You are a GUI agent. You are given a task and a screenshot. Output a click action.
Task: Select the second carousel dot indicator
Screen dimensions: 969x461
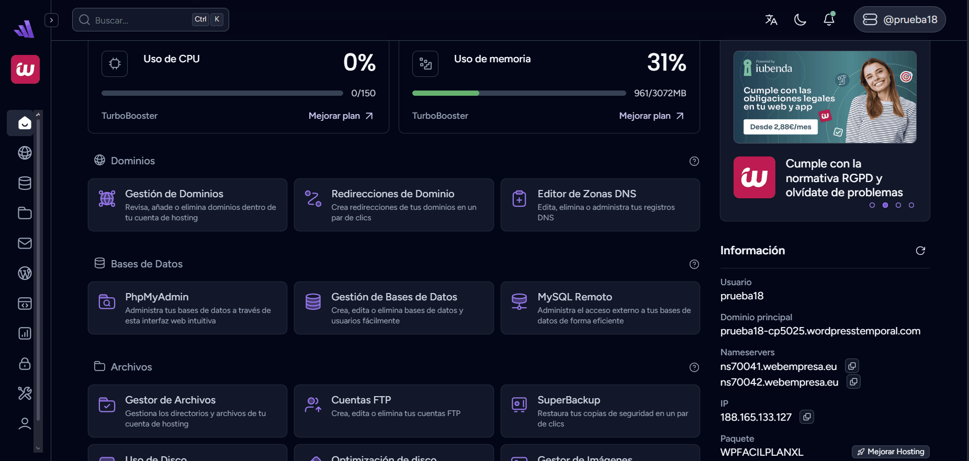[885, 205]
